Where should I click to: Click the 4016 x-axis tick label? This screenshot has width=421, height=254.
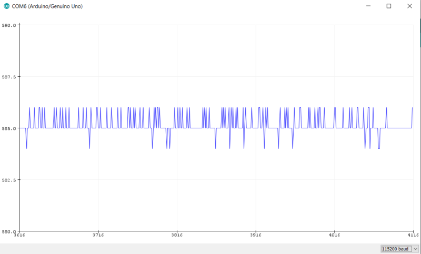334,236
